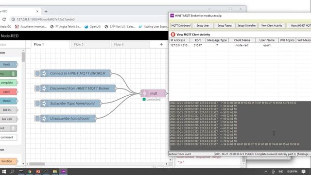Click the 51517 port cell
The width and height of the screenshot is (311, 175).
pos(198,45)
